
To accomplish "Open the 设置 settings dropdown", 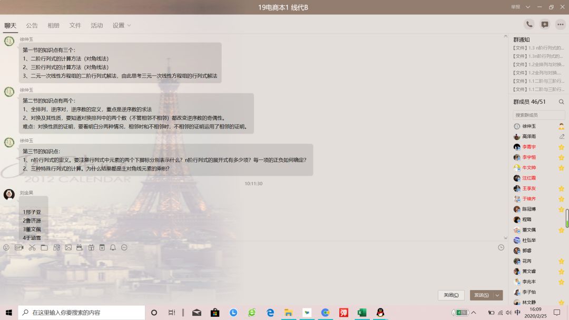I will [122, 25].
